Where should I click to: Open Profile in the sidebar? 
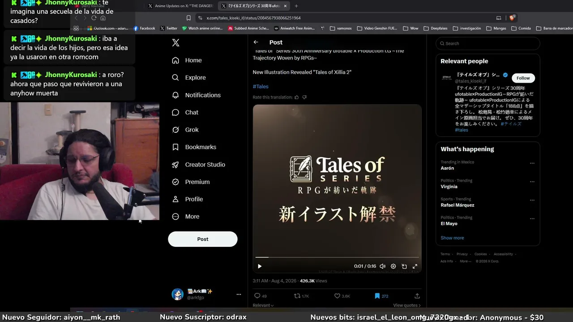pyautogui.click(x=188, y=199)
